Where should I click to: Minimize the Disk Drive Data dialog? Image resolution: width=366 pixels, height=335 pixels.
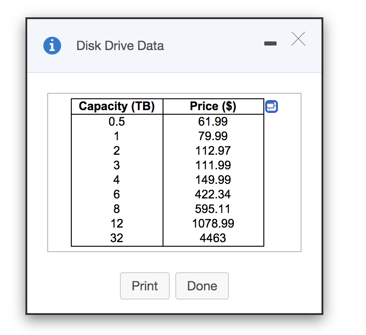[270, 44]
